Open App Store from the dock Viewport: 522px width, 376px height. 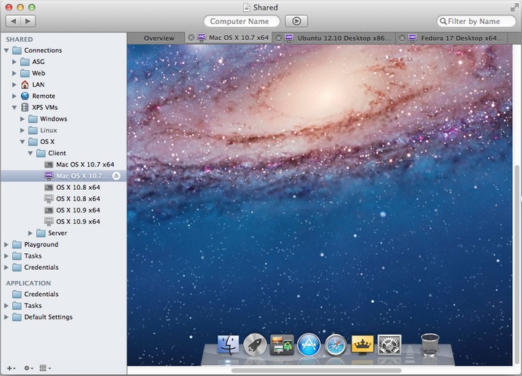[x=309, y=345]
